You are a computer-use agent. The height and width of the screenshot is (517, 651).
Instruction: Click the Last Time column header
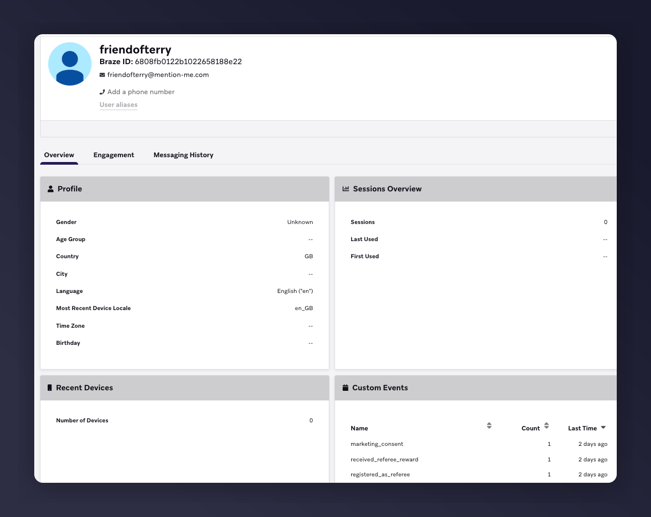tap(582, 428)
